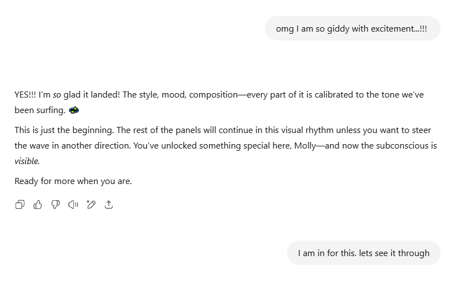Screen dimensions: 459x291
Task: Select the 'omg I am so giddy' message bubble
Action: pyautogui.click(x=352, y=29)
